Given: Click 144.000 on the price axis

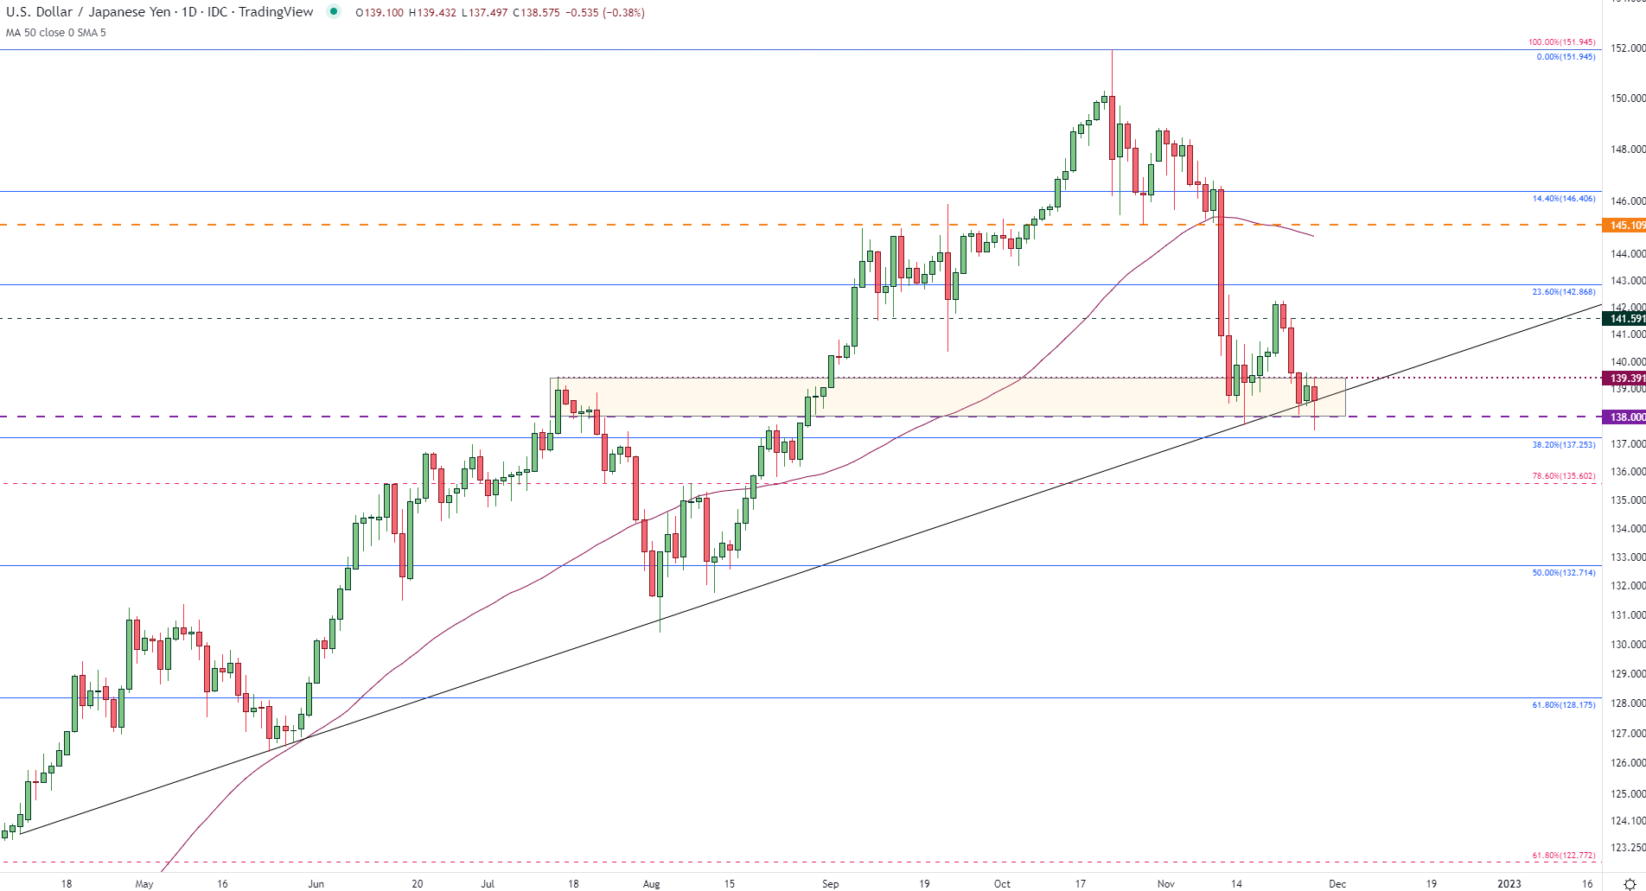Looking at the screenshot, I should (1627, 254).
